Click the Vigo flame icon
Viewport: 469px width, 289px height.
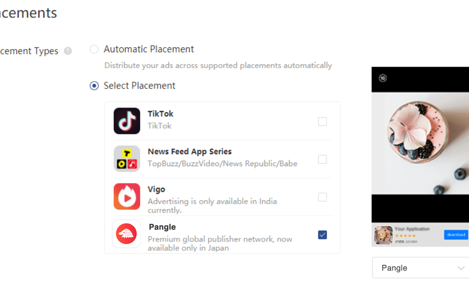point(127,196)
